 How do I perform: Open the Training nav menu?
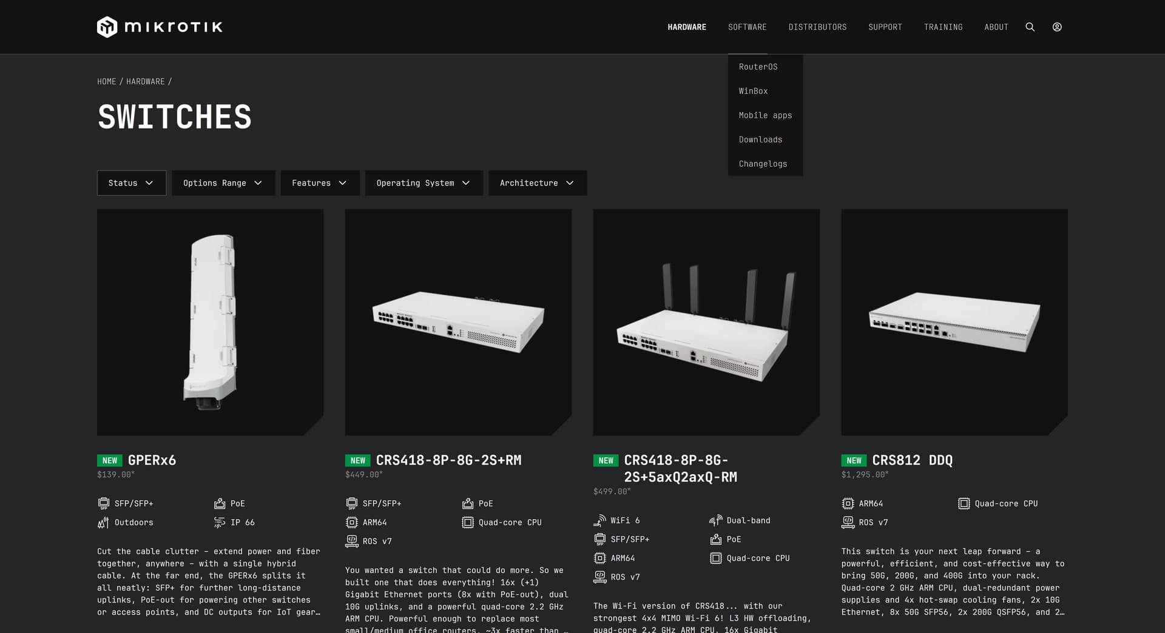coord(944,27)
